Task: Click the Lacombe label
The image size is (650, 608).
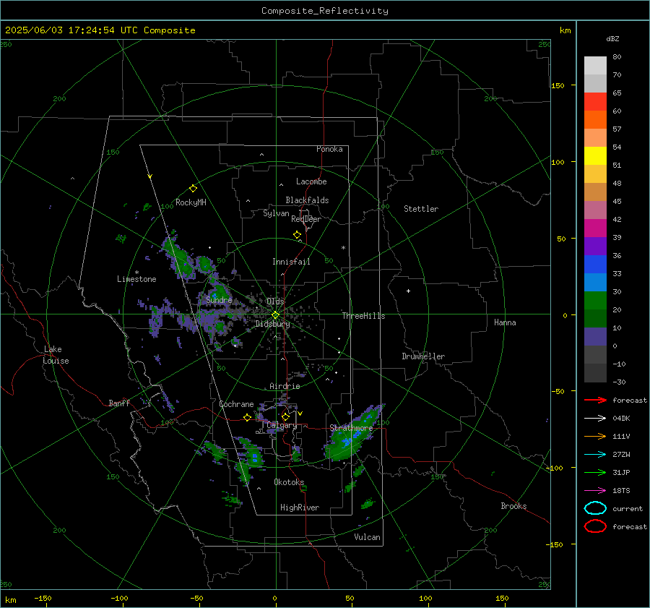Action: tap(311, 181)
